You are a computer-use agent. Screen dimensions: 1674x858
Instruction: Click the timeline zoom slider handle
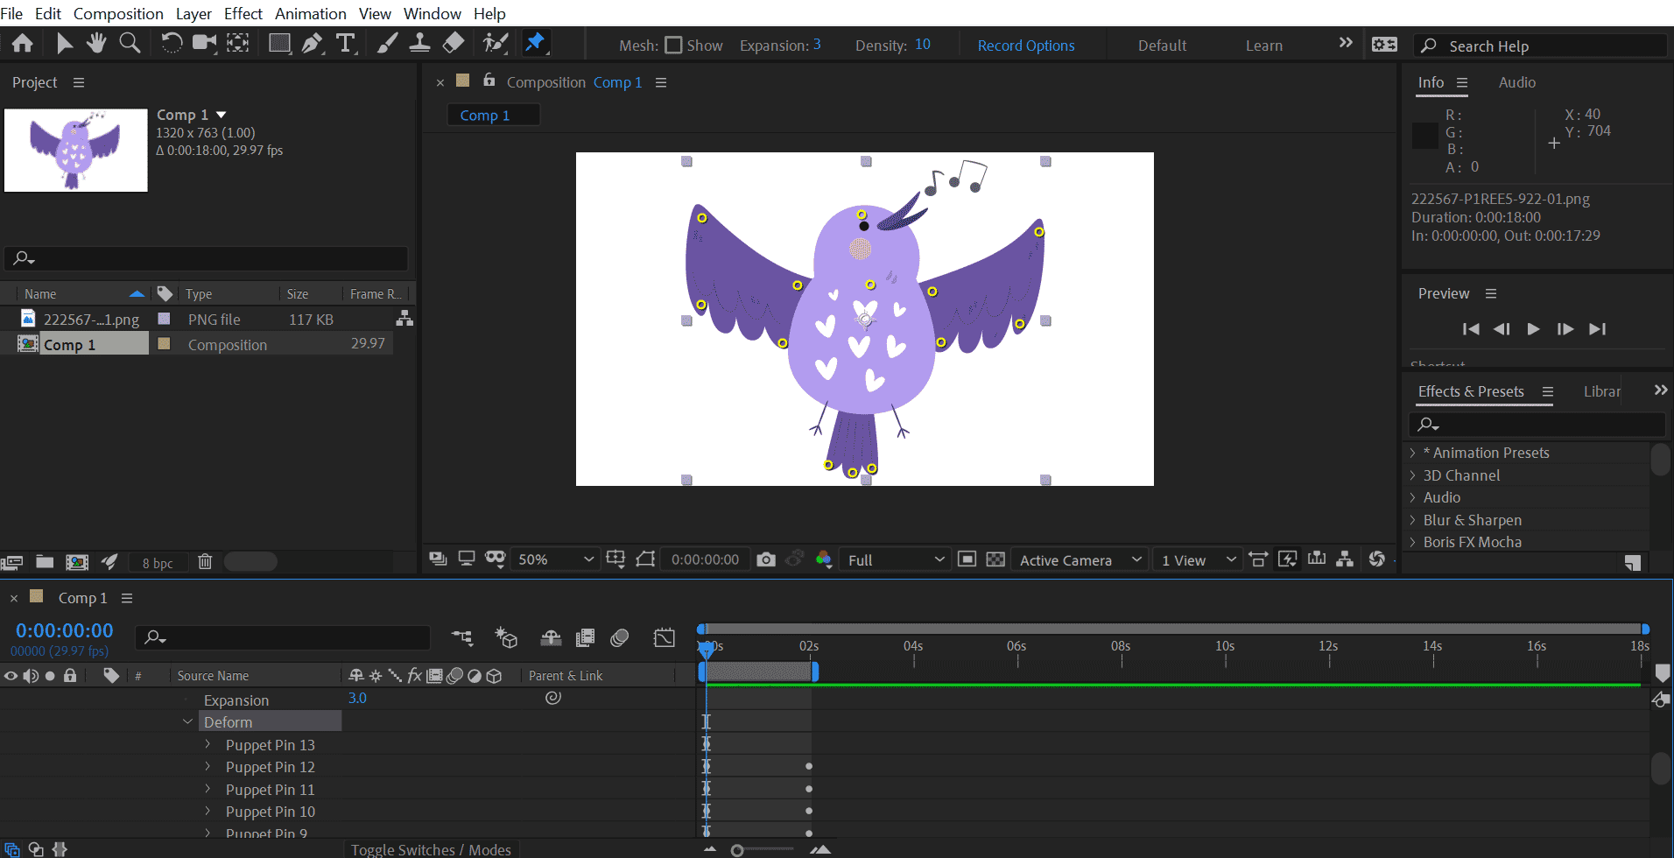737,850
